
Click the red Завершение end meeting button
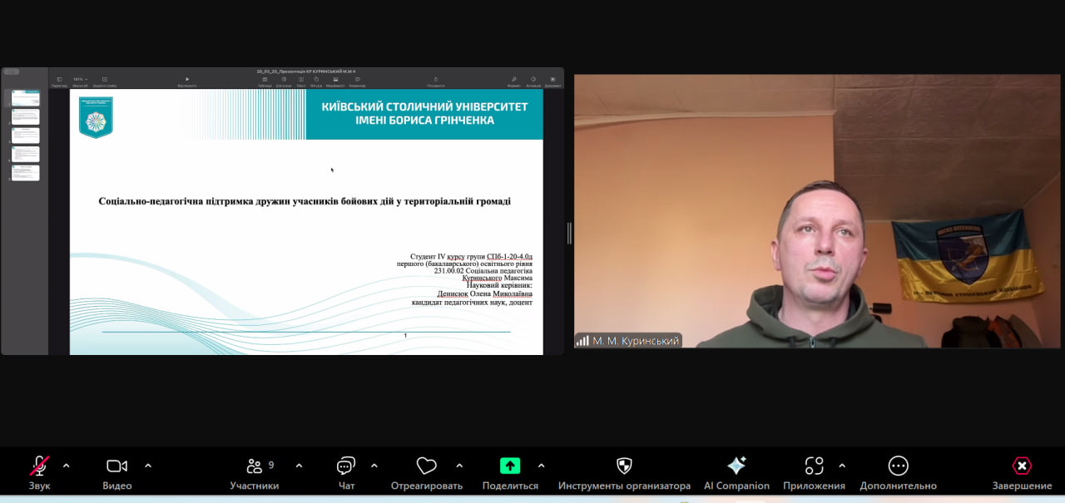click(x=1022, y=466)
